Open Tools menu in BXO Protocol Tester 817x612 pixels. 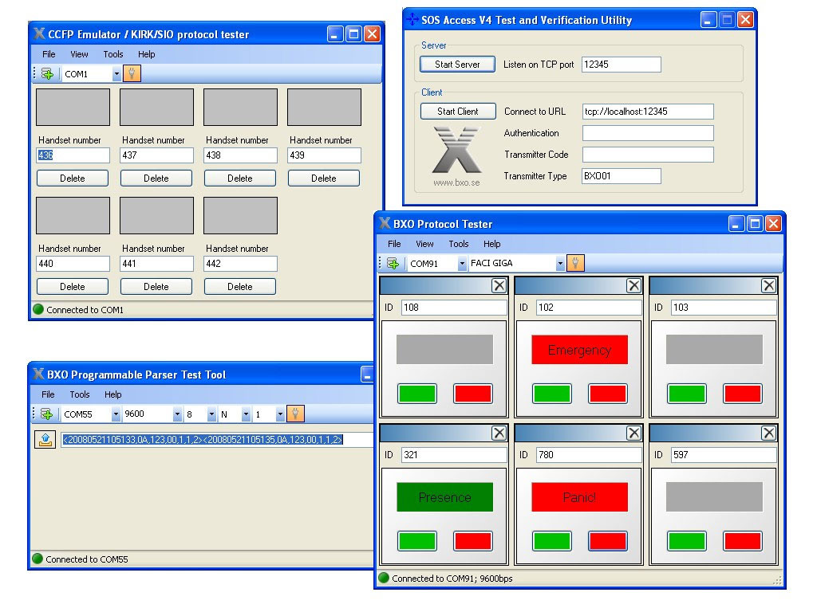(459, 244)
